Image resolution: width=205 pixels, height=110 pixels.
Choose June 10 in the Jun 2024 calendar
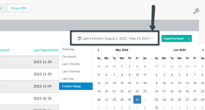click(164, 83)
